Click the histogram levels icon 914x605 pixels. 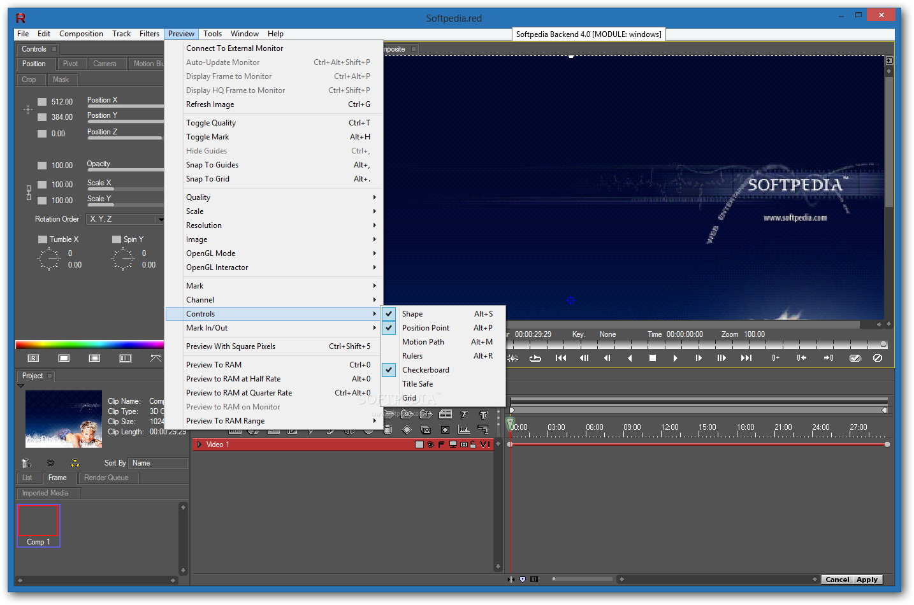464,430
